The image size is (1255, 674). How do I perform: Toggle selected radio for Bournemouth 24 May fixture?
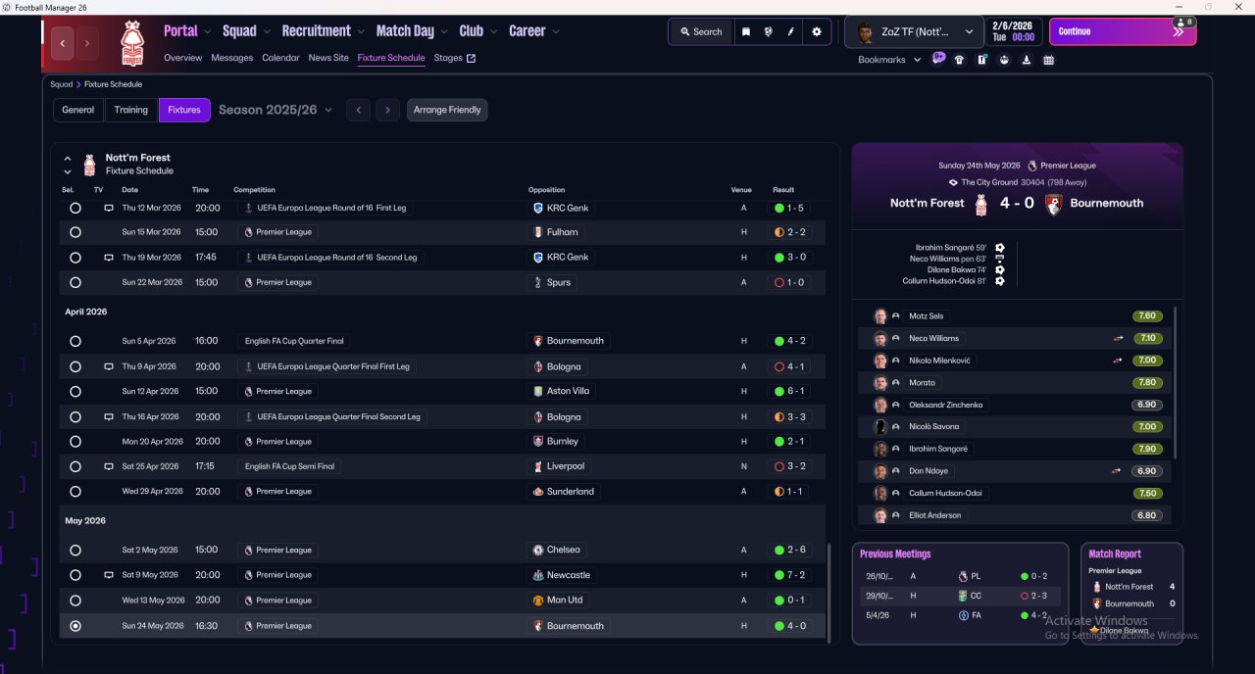(75, 626)
